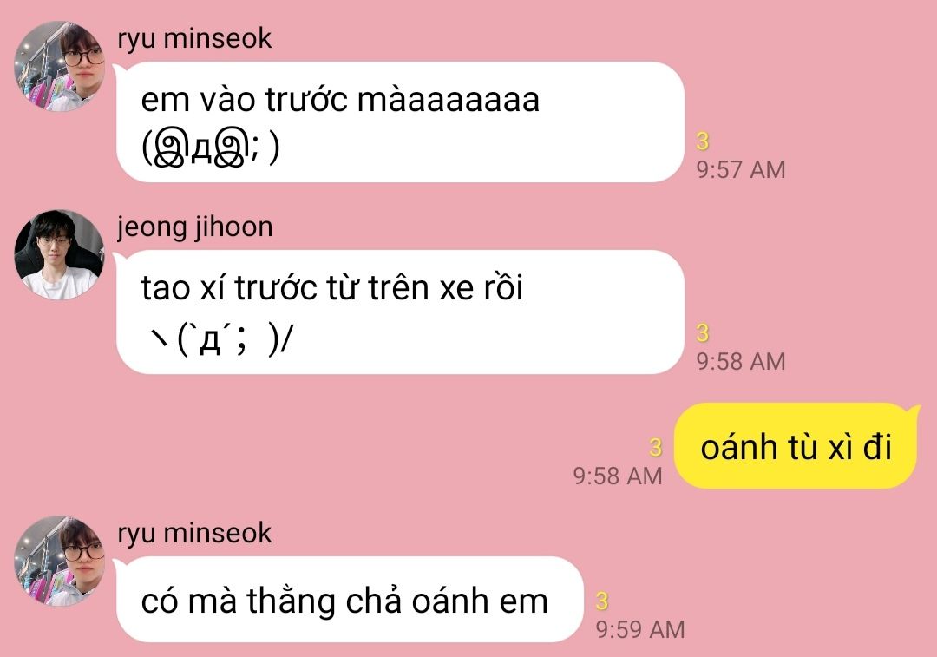Viewport: 937px width, 657px height.
Task: Open ryu minseok's avatar above the first message
Action: pyautogui.click(x=59, y=66)
